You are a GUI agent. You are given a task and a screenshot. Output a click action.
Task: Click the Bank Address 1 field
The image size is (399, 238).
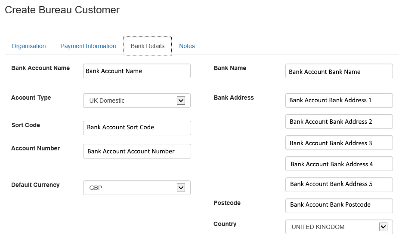tap(339, 100)
